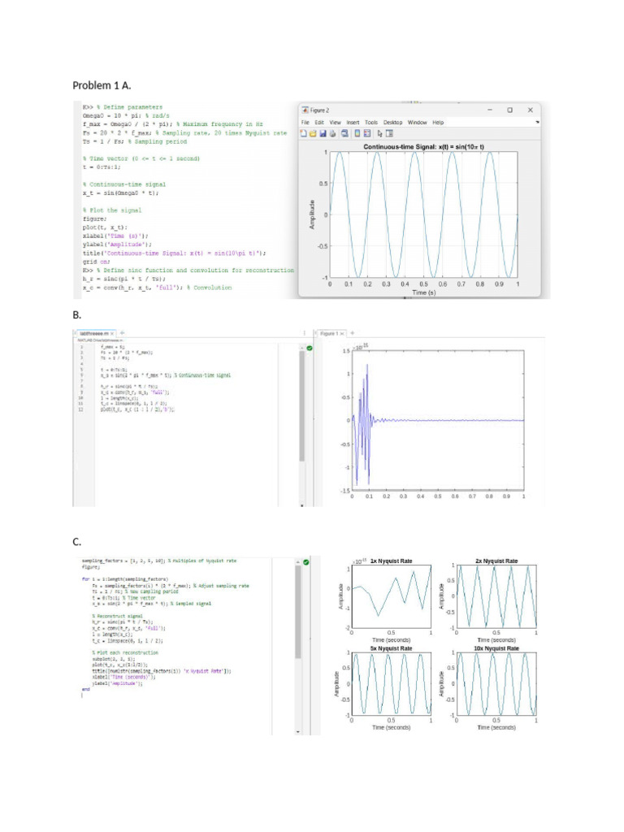624x832 pixels.
Task: Click the Print Figure icon
Action: point(332,133)
